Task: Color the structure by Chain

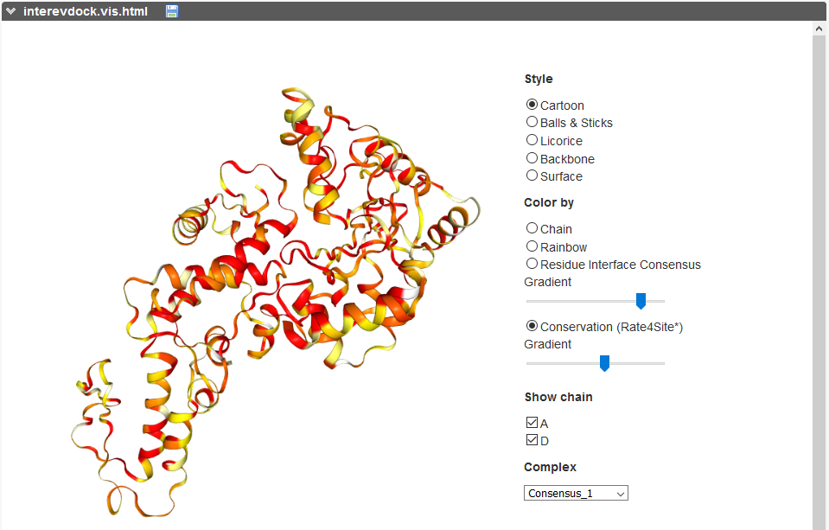Action: coord(532,228)
